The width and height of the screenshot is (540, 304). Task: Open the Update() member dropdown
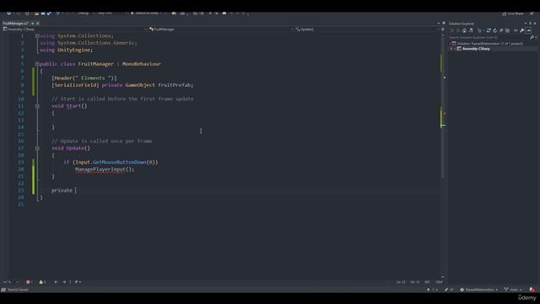click(366, 30)
